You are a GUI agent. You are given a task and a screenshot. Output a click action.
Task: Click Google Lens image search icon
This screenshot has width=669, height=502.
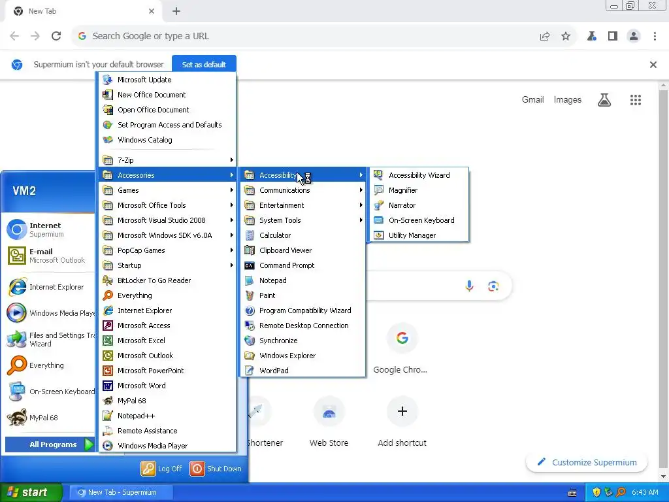coord(493,286)
